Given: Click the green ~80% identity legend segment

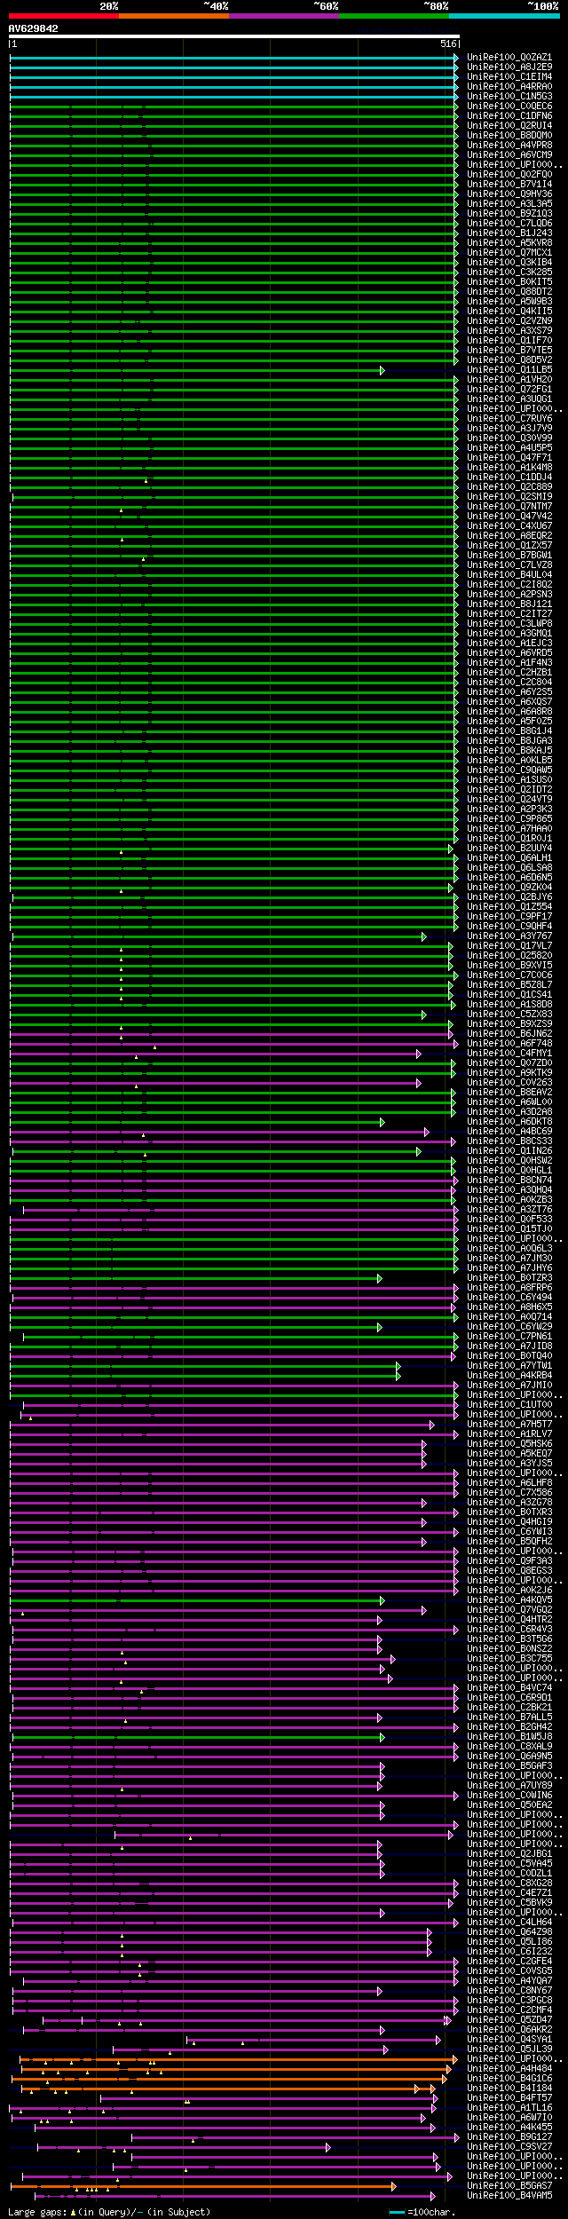Looking at the screenshot, I should 394,16.
